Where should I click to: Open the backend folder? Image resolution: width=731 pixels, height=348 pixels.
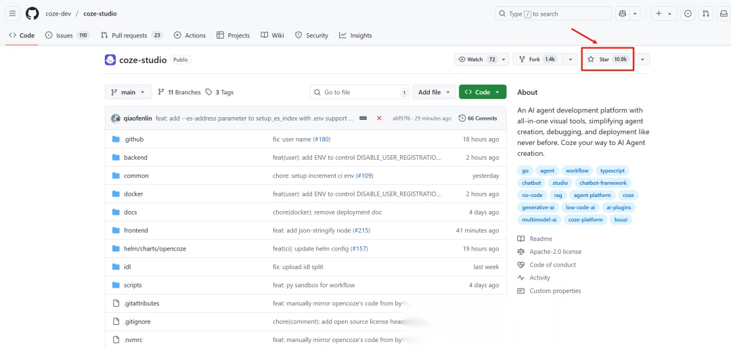click(135, 158)
